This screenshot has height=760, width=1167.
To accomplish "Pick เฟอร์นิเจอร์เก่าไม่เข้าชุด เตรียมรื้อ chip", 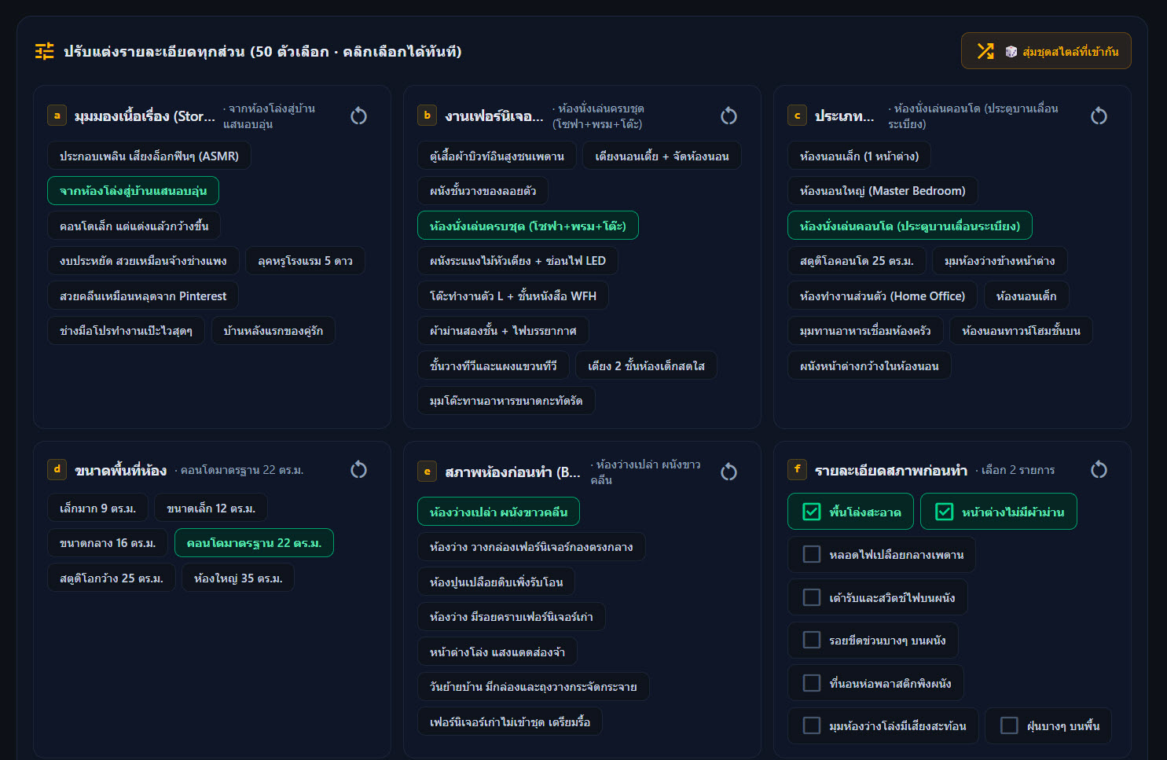I will click(x=510, y=721).
